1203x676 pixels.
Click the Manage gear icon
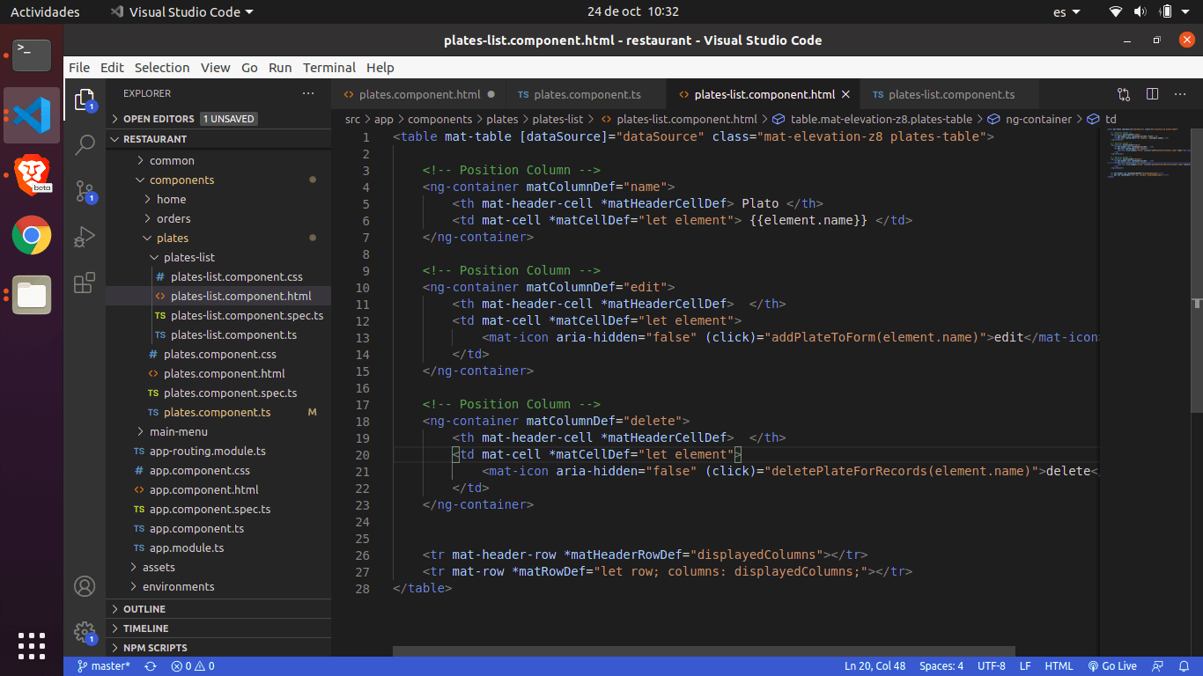pos(85,631)
